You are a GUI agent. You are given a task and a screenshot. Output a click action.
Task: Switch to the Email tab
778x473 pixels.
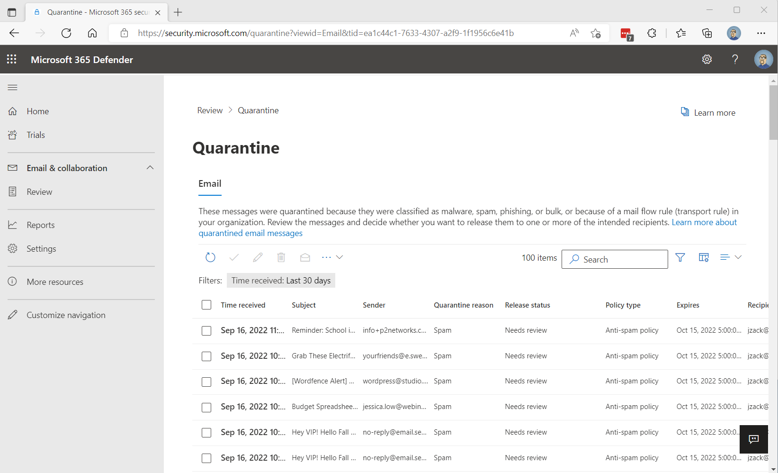[210, 183]
